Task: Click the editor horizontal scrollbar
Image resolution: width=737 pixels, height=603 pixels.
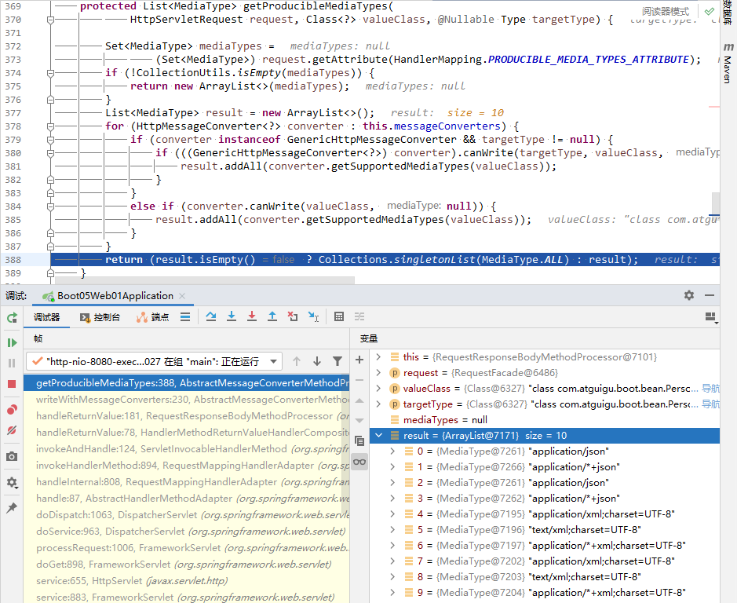Action: click(205, 280)
